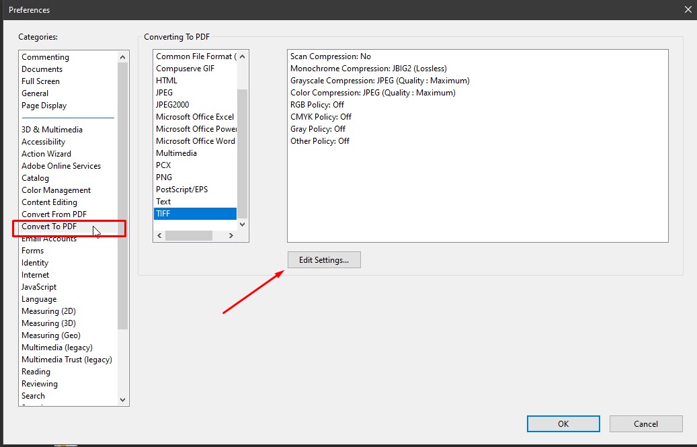This screenshot has height=447, width=697.
Task: Choose Convert From PDF category
Action: [54, 214]
